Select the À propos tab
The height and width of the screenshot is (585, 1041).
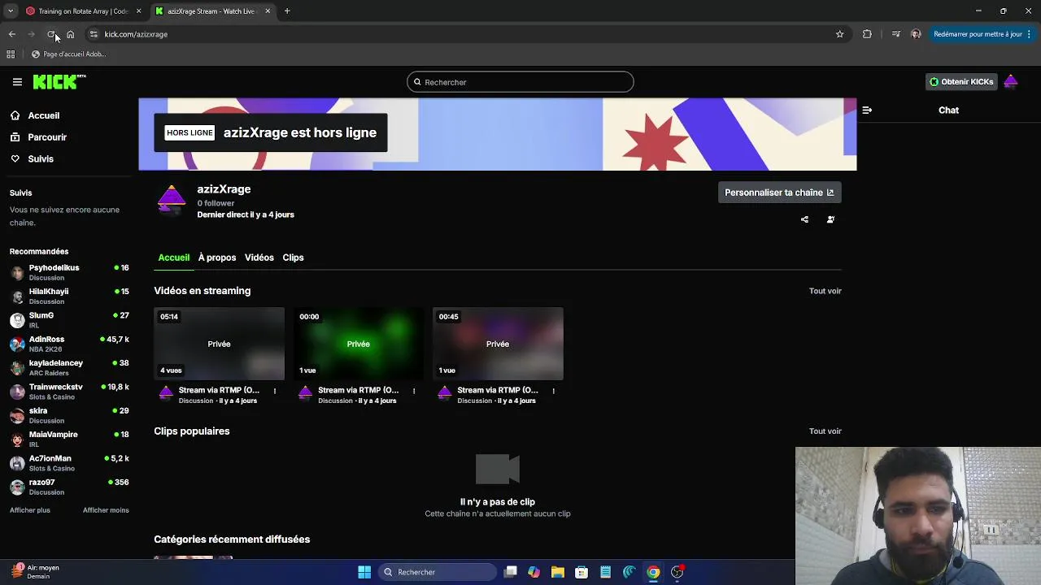217,258
